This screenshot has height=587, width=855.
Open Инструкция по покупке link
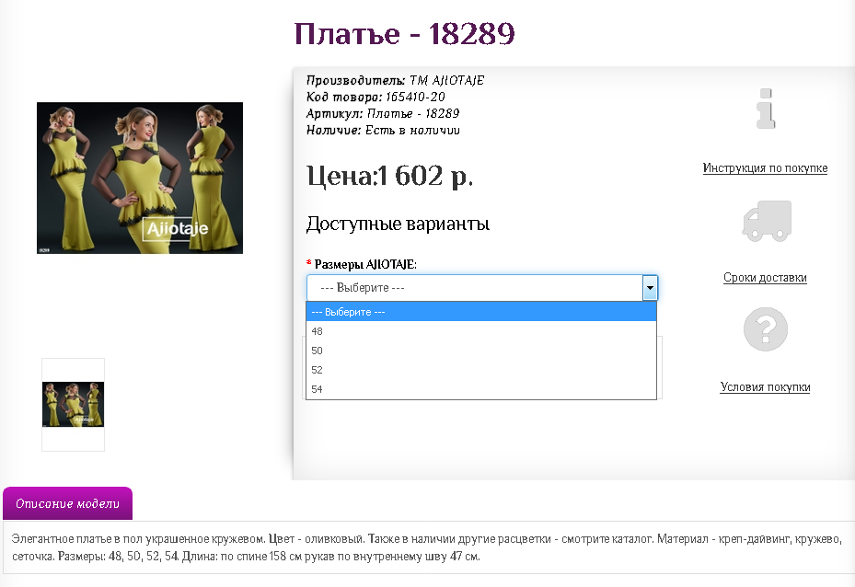765,167
